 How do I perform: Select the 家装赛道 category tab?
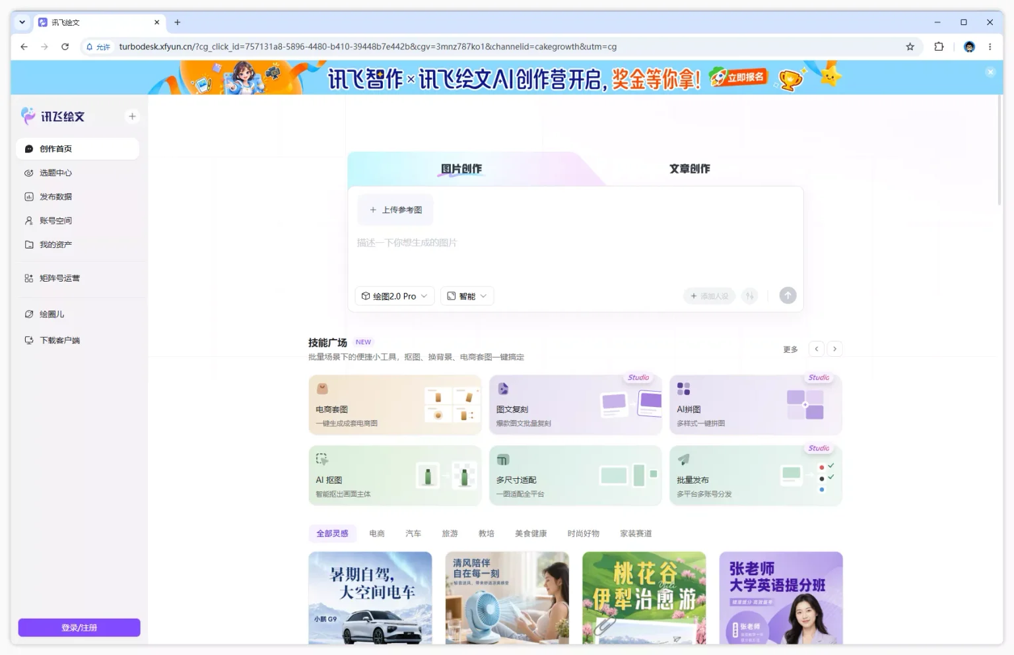point(636,534)
